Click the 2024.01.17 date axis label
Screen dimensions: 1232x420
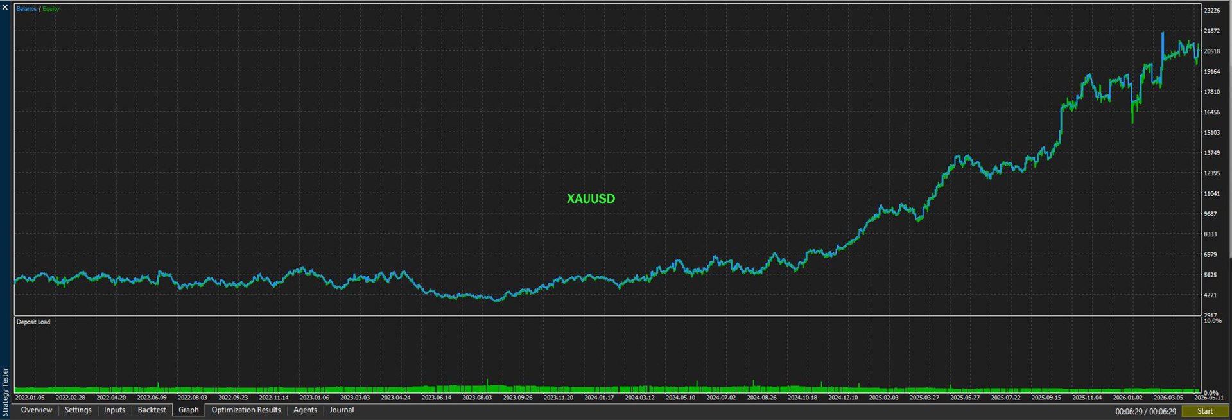tap(598, 398)
